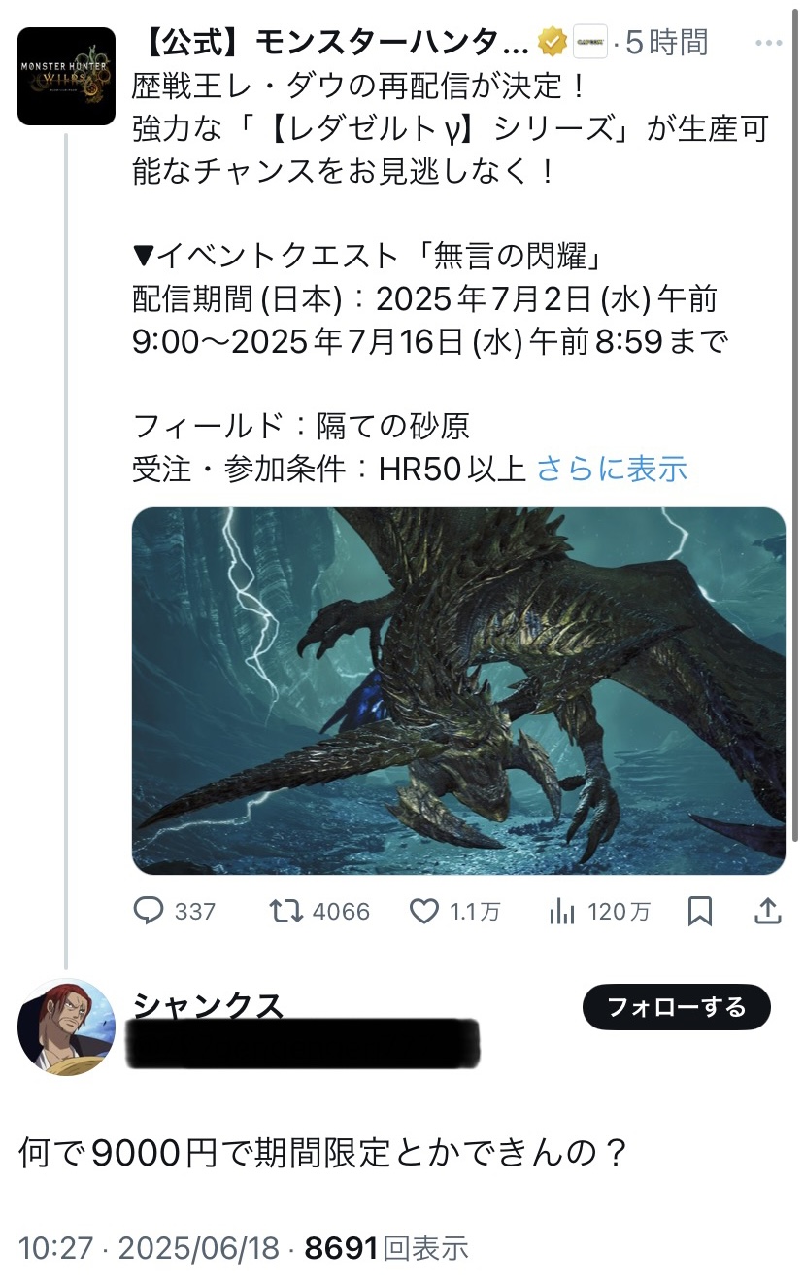804x1288 pixels.
Task: Bookmark the Monster Hunter post
Action: (699, 911)
